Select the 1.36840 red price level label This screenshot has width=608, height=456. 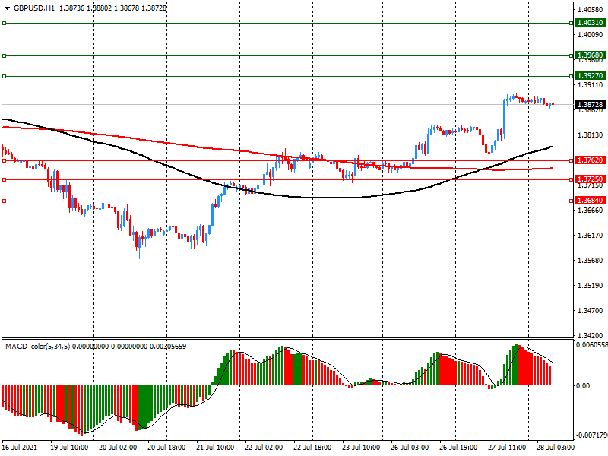pos(590,201)
